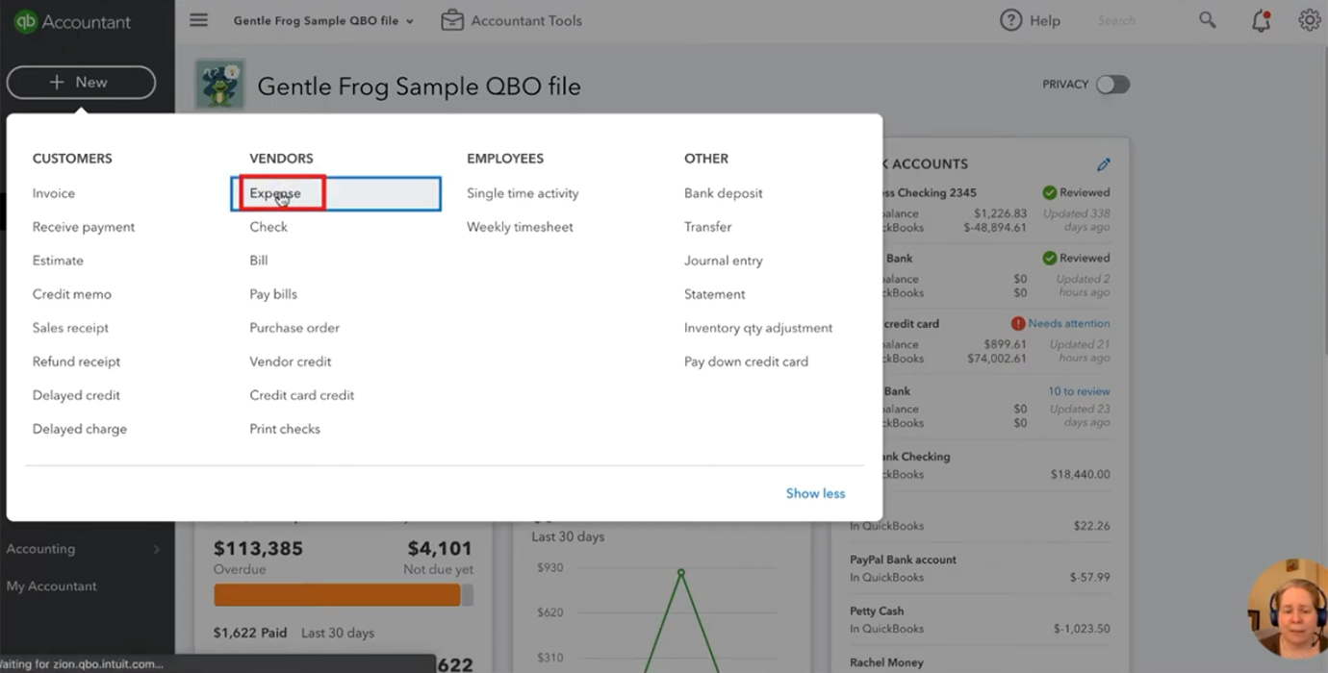
Task: Open the notifications bell icon
Action: click(1261, 21)
